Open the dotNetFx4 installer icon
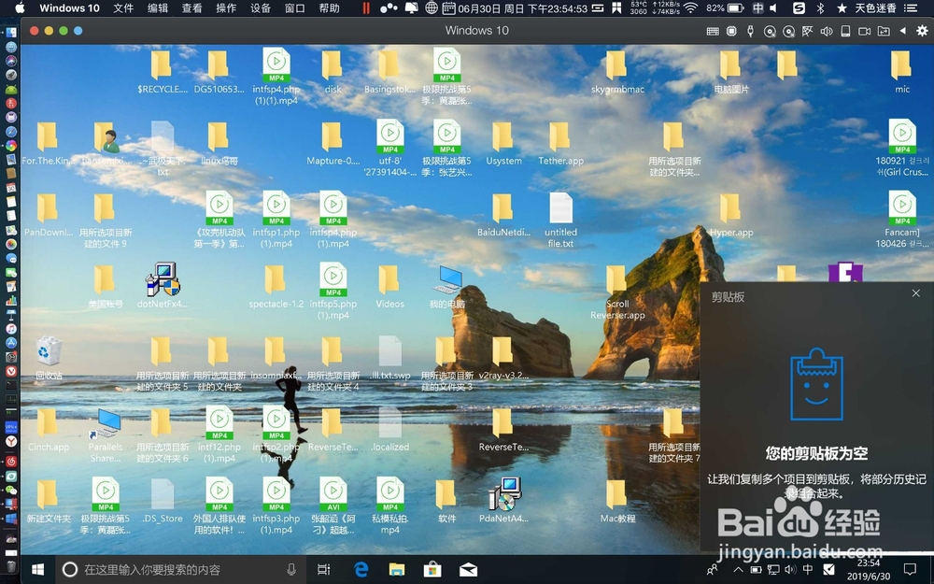This screenshot has height=584, width=934. [162, 286]
